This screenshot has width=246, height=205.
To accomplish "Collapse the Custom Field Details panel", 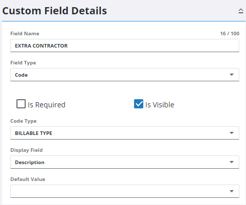I will 241,11.
